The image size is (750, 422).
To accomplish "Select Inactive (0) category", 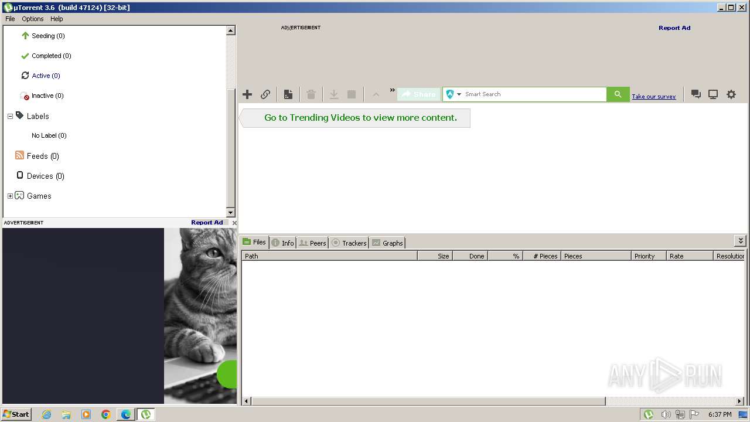I will pyautogui.click(x=47, y=96).
